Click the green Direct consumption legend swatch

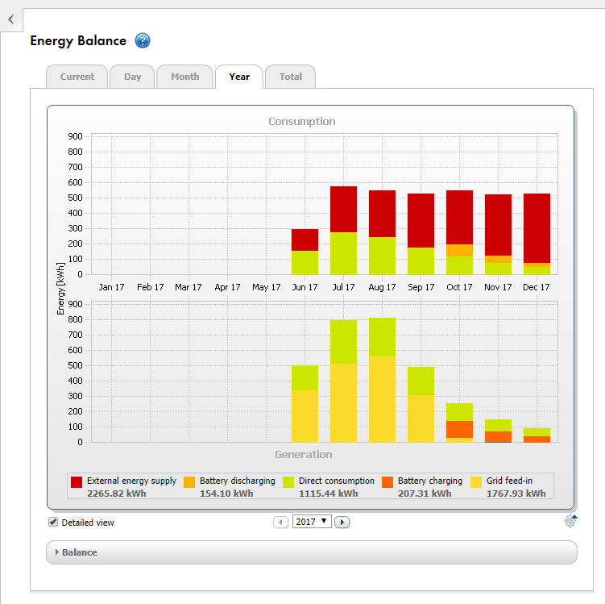(x=288, y=481)
